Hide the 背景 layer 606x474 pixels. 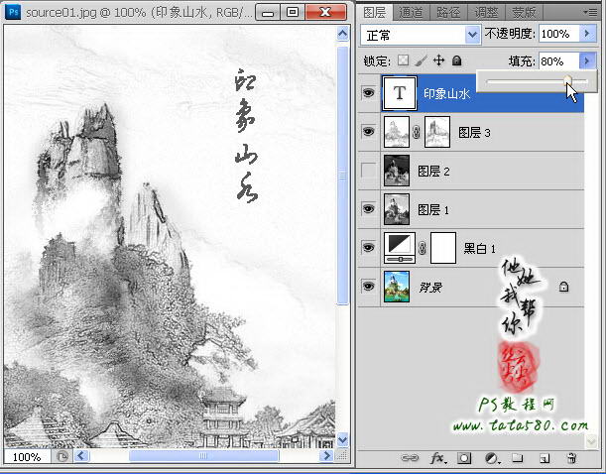[369, 286]
